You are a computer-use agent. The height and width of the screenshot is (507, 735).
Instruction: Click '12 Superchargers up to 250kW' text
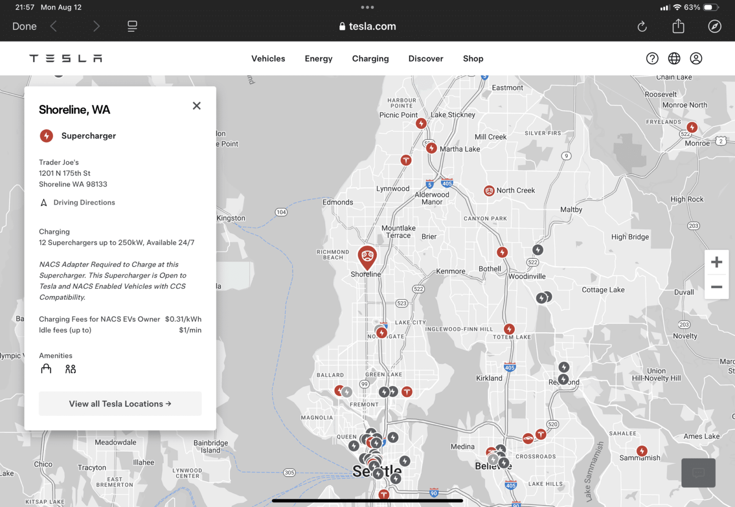91,243
